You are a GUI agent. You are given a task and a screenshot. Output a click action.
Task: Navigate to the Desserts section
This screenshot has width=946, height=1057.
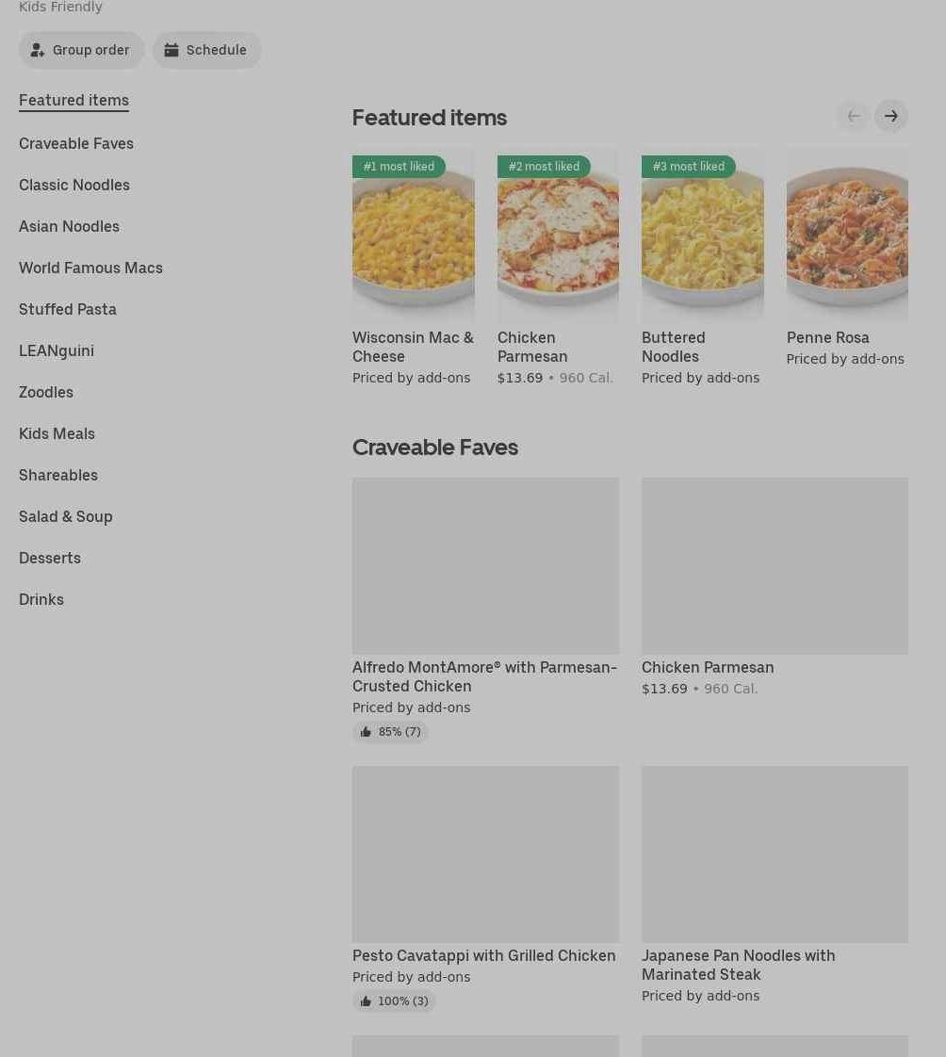[50, 558]
